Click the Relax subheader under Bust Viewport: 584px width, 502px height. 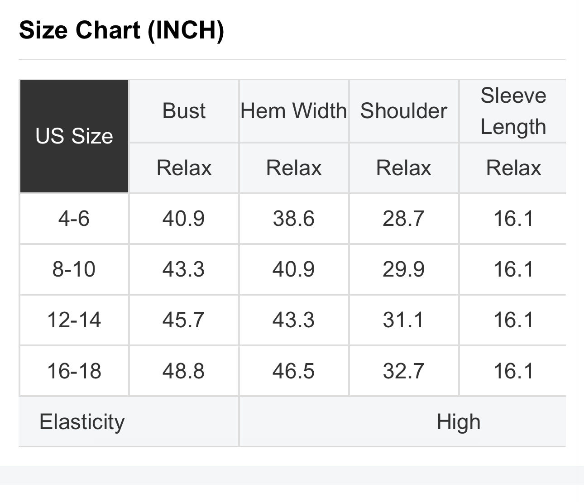tap(184, 168)
